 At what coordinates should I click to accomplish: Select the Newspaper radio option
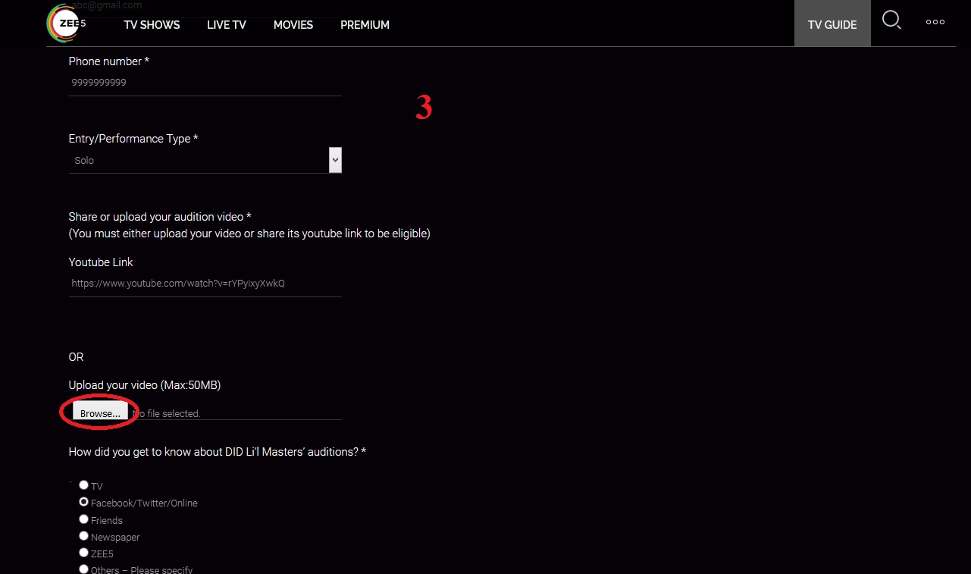click(84, 536)
